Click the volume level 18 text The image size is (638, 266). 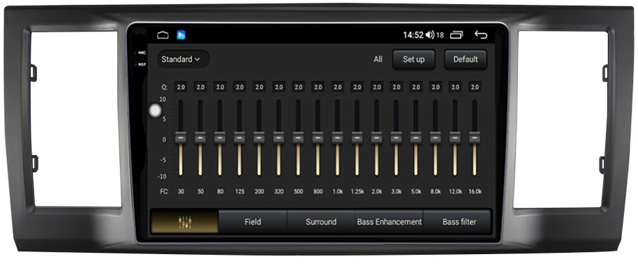pyautogui.click(x=440, y=36)
